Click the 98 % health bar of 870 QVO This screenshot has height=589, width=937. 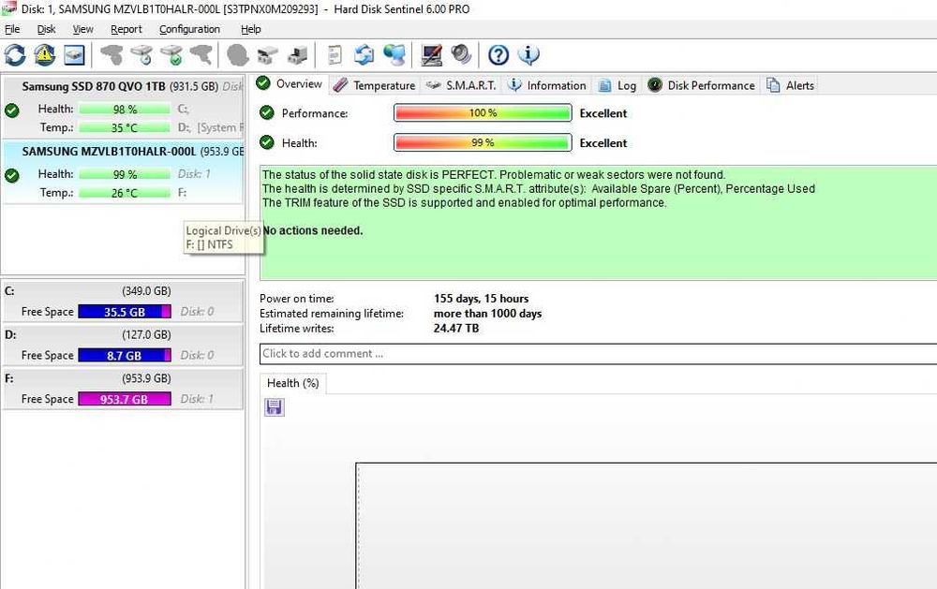(x=125, y=110)
